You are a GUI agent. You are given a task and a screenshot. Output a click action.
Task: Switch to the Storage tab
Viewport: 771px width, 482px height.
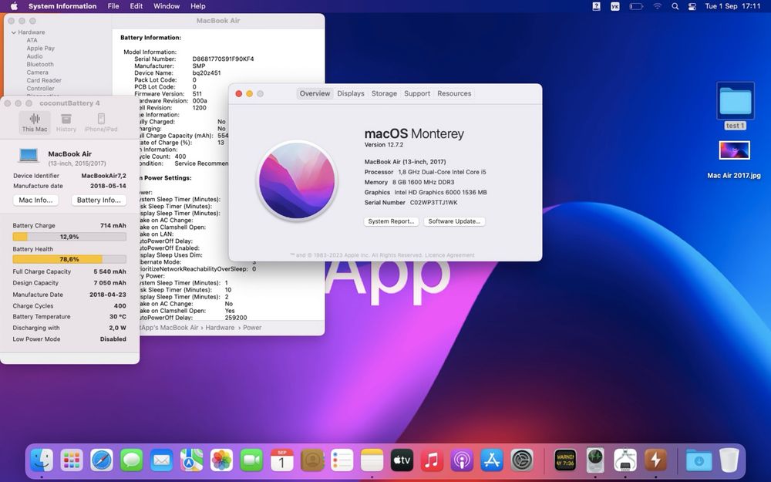384,93
